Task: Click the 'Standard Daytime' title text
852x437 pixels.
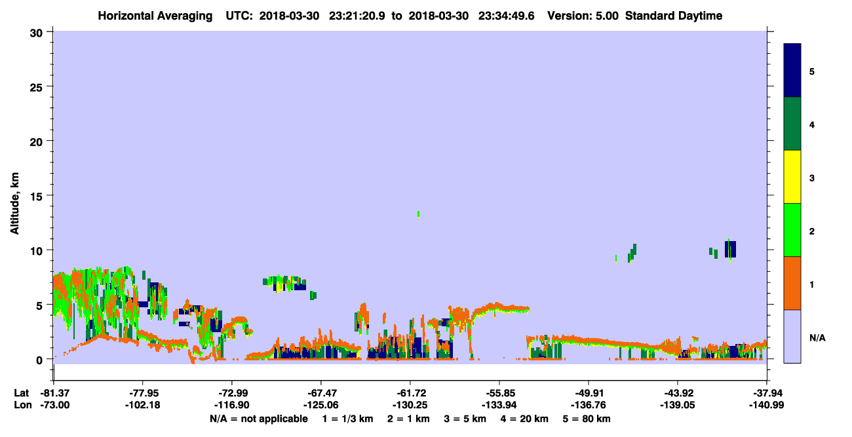Action: tap(674, 16)
